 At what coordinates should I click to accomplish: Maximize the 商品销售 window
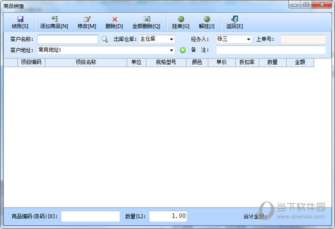click(306, 4)
